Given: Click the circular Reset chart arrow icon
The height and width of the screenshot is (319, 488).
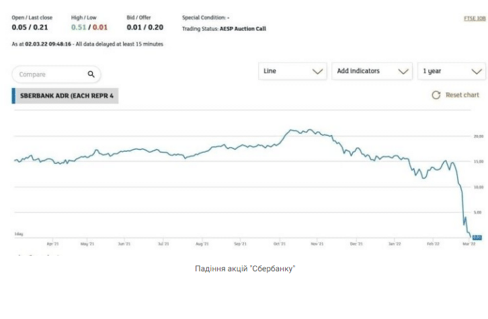Looking at the screenshot, I should pyautogui.click(x=436, y=95).
